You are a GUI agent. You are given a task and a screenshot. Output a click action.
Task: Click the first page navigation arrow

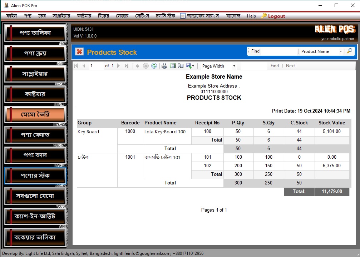tap(76, 66)
